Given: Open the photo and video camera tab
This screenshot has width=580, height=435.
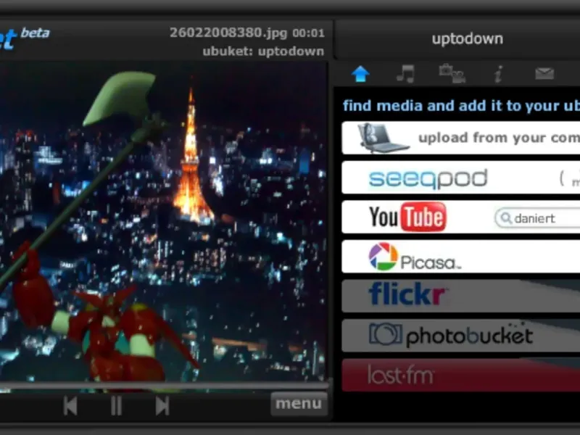Looking at the screenshot, I should [x=452, y=74].
